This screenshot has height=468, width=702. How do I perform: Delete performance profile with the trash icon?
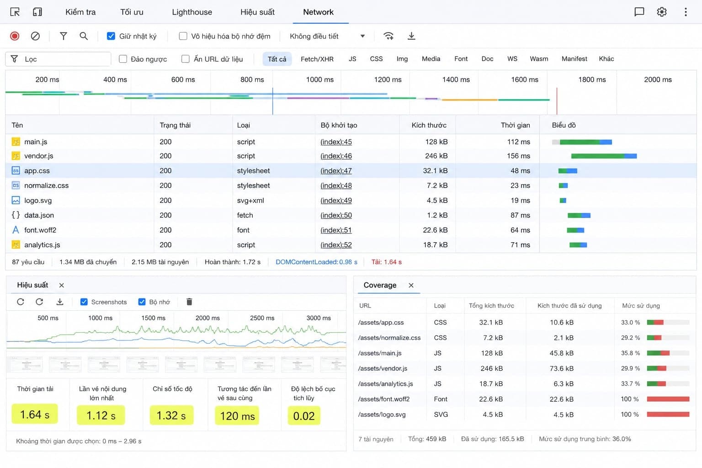(x=189, y=302)
